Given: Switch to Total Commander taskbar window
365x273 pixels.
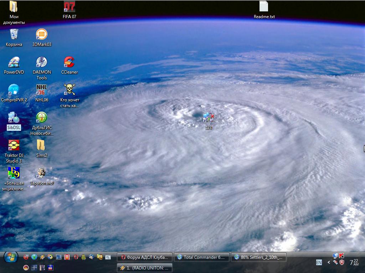Looking at the screenshot, I should tap(201, 257).
